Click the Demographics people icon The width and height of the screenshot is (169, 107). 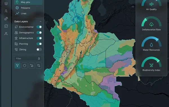16,33
